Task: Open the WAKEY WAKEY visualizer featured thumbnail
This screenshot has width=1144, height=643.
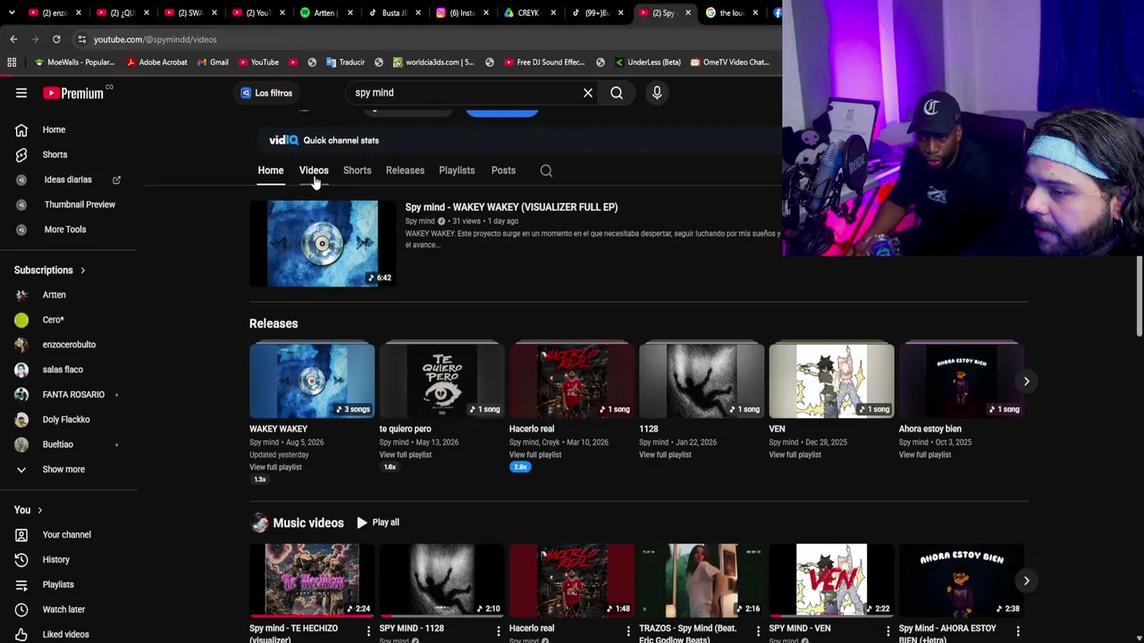Action: (323, 244)
